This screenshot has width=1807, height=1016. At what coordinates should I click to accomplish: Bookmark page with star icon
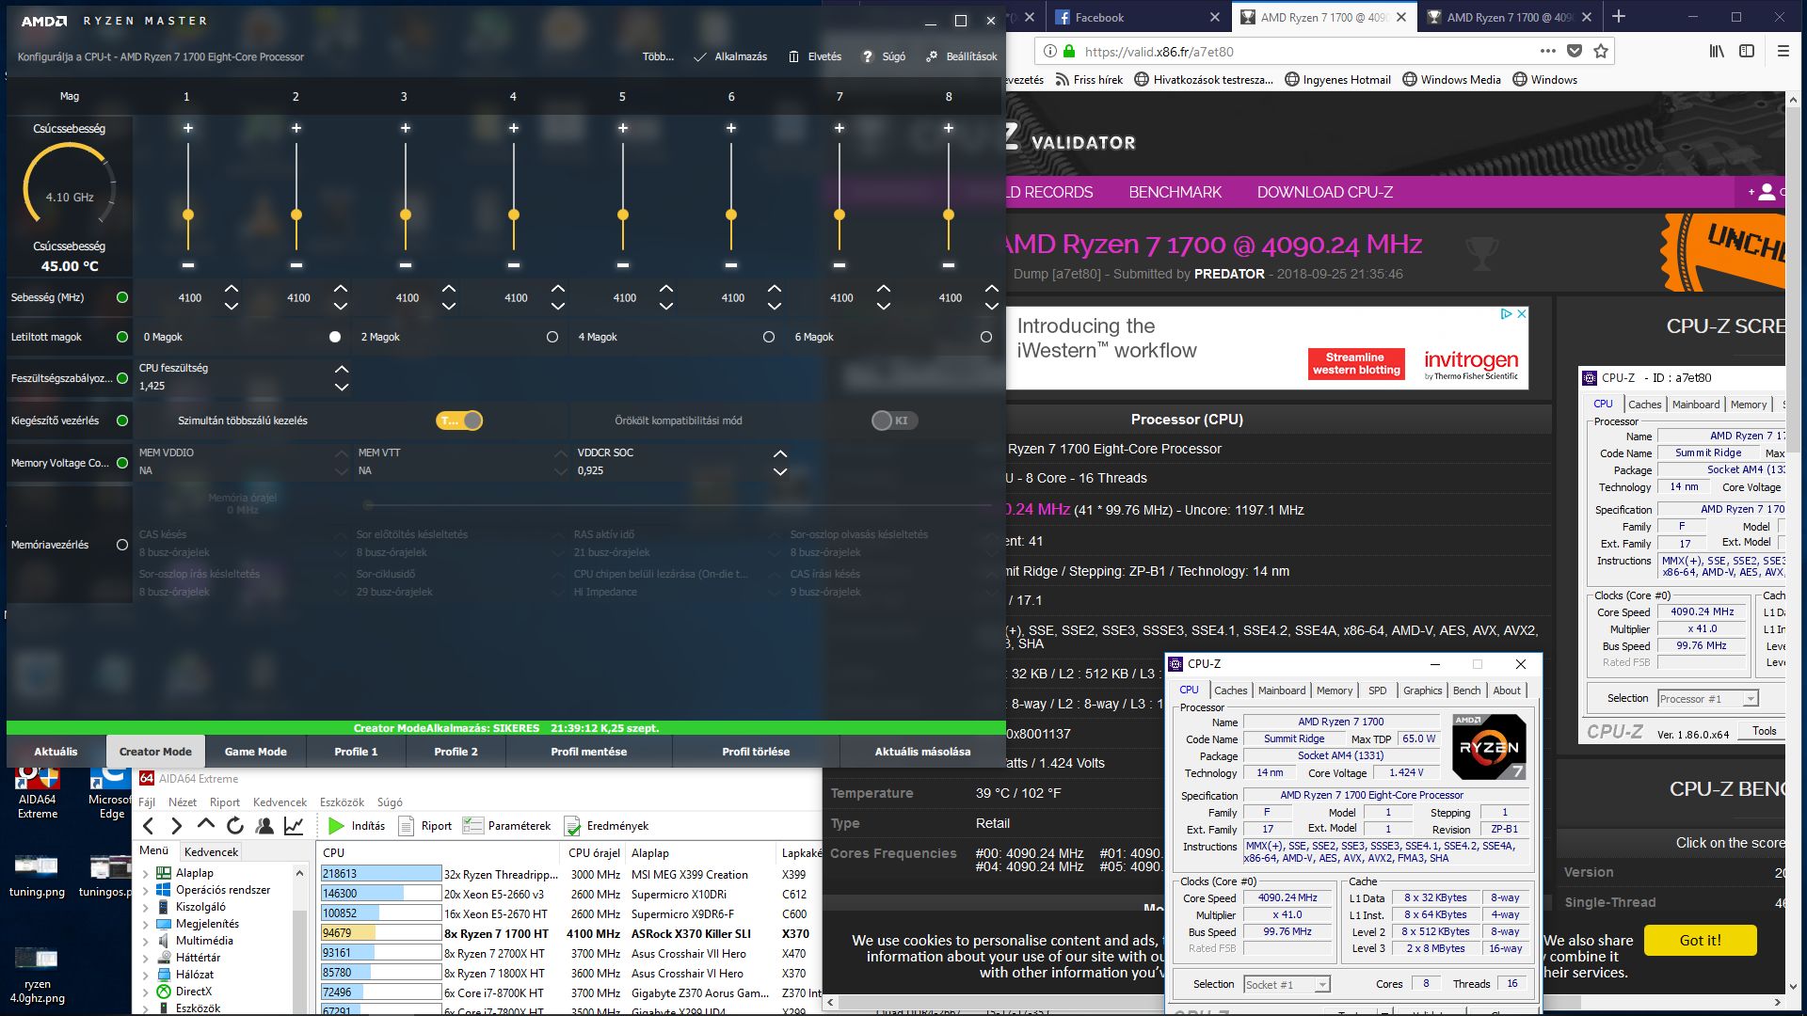[x=1601, y=52]
